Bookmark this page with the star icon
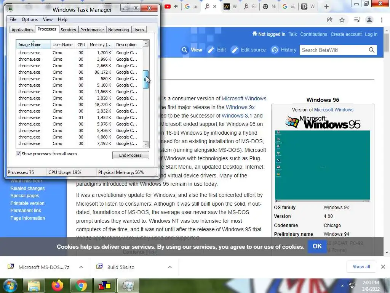 tap(342, 20)
